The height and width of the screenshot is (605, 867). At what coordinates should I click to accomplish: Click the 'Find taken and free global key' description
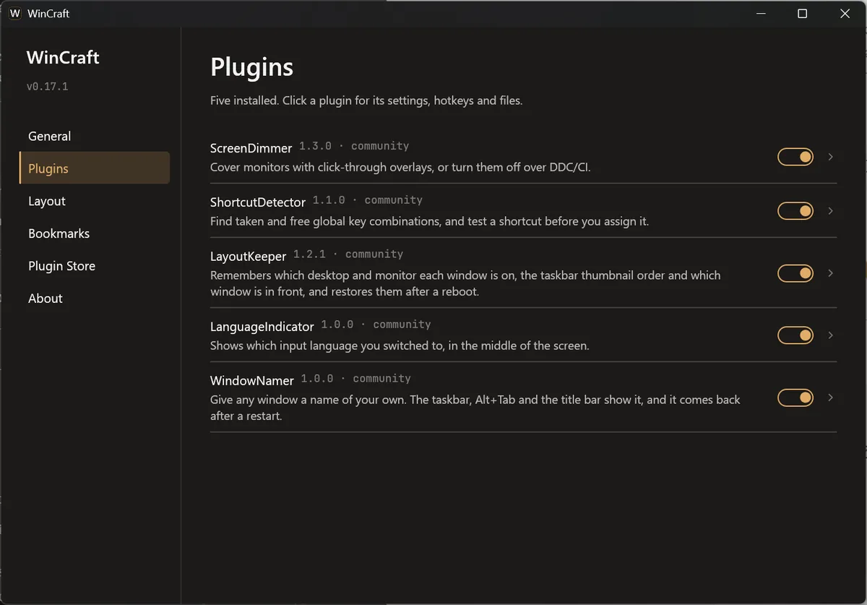(429, 221)
